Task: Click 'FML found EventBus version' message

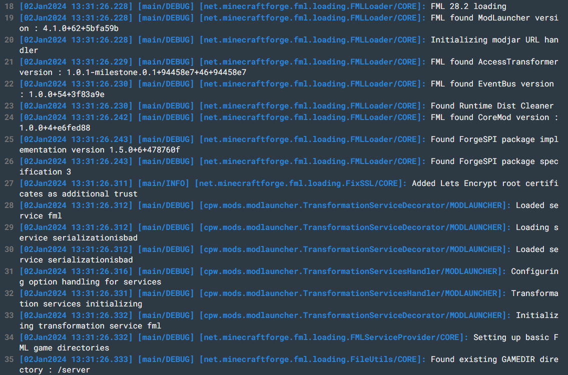Action: click(x=492, y=84)
